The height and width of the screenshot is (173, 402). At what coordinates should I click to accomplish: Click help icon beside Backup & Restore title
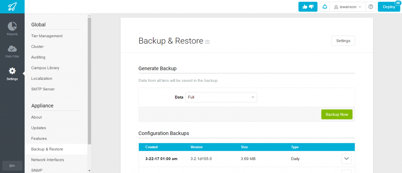tap(207, 42)
